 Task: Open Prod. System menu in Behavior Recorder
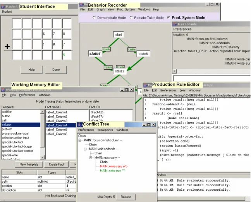[x=126, y=9]
